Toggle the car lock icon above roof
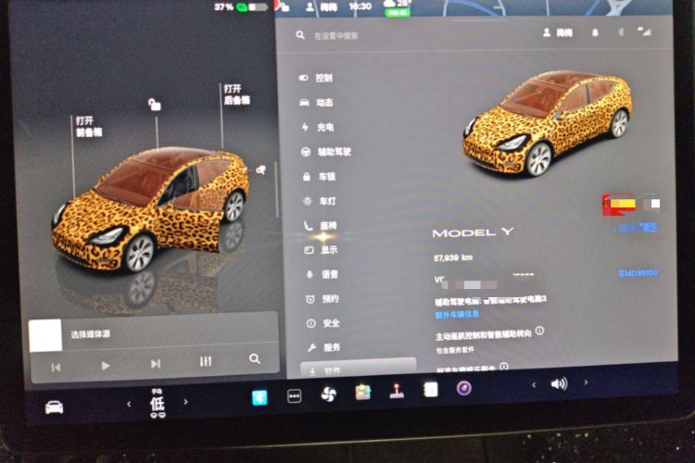The image size is (695, 463). point(154,105)
